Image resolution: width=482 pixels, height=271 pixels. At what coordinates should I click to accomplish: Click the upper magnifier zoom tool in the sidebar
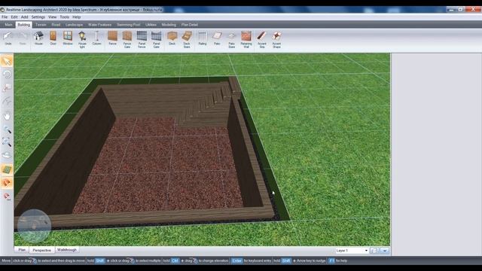7,129
